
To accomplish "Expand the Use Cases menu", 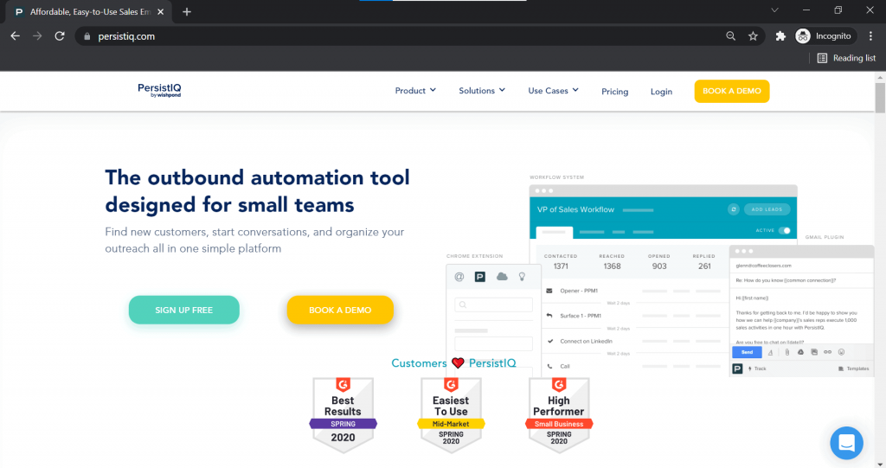I will click(x=553, y=91).
